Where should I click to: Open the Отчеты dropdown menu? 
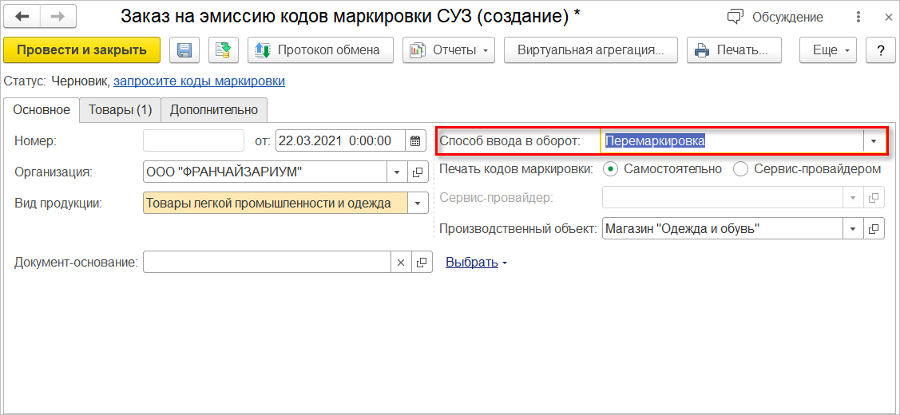pyautogui.click(x=449, y=50)
